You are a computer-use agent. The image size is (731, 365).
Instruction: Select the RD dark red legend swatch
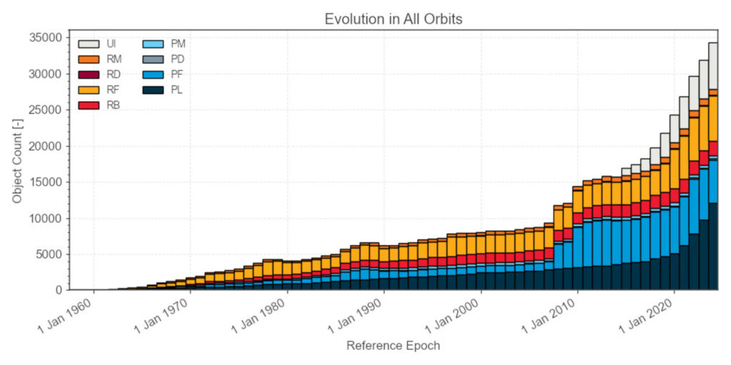(89, 75)
